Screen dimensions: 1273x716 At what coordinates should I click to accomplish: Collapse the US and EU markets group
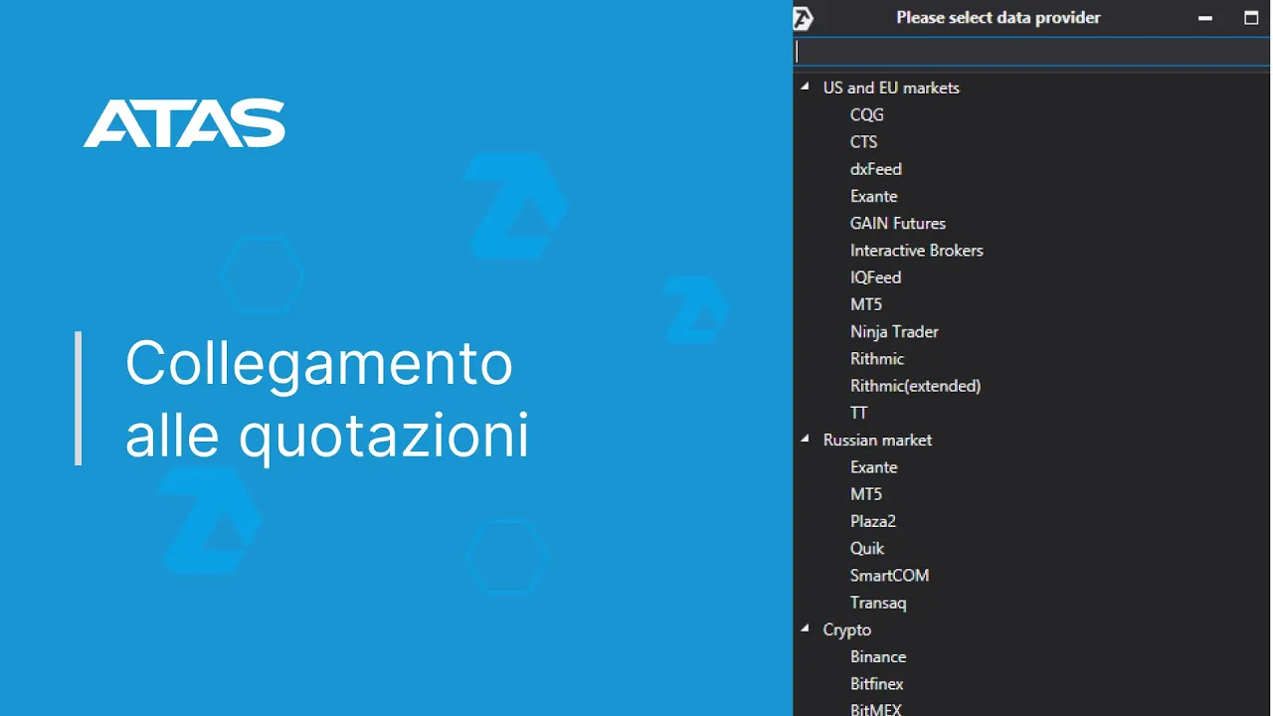point(806,87)
